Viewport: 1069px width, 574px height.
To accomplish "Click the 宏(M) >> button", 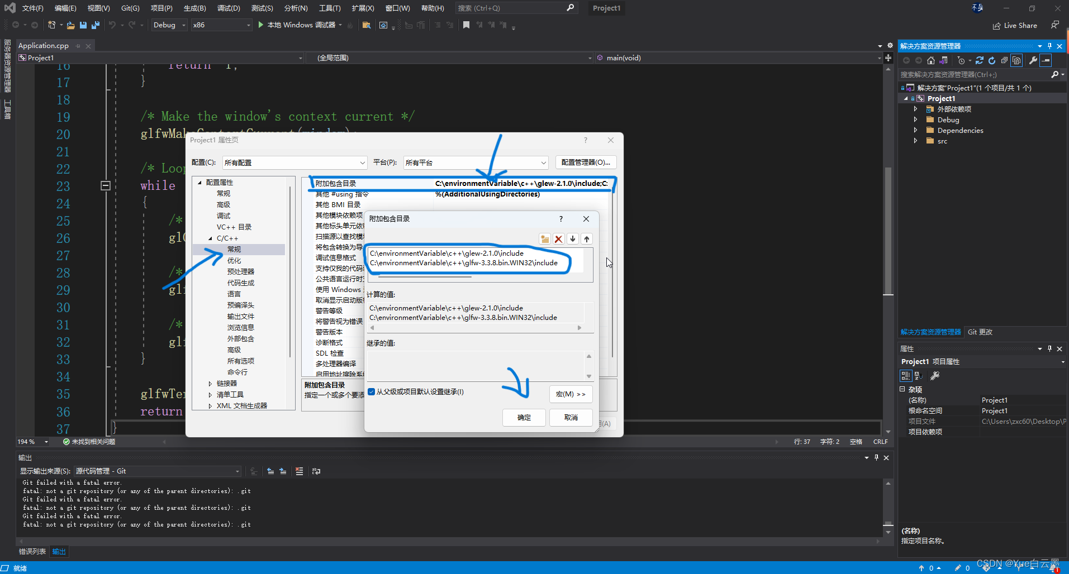I will 571,394.
